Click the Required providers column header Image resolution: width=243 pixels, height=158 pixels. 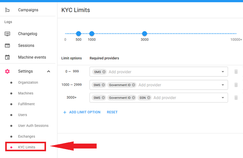pos(104,58)
